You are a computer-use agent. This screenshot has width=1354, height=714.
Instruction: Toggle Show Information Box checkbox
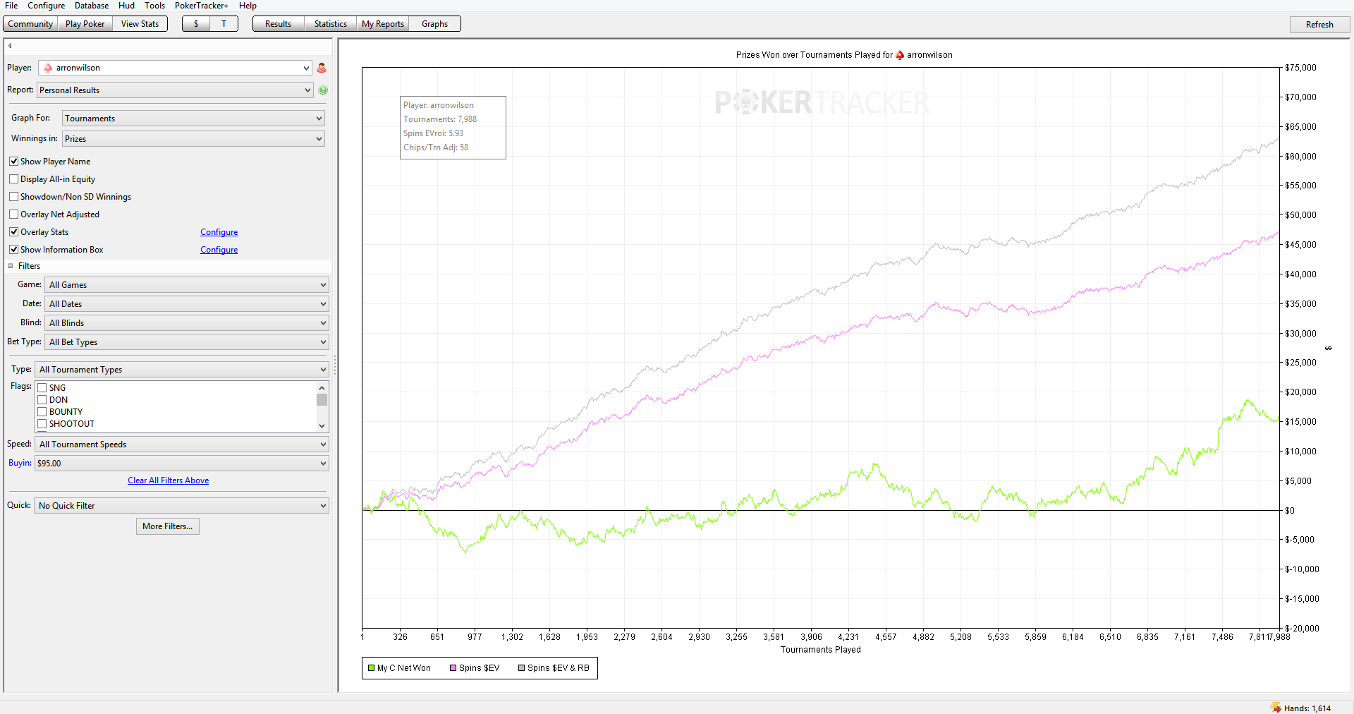tap(13, 250)
